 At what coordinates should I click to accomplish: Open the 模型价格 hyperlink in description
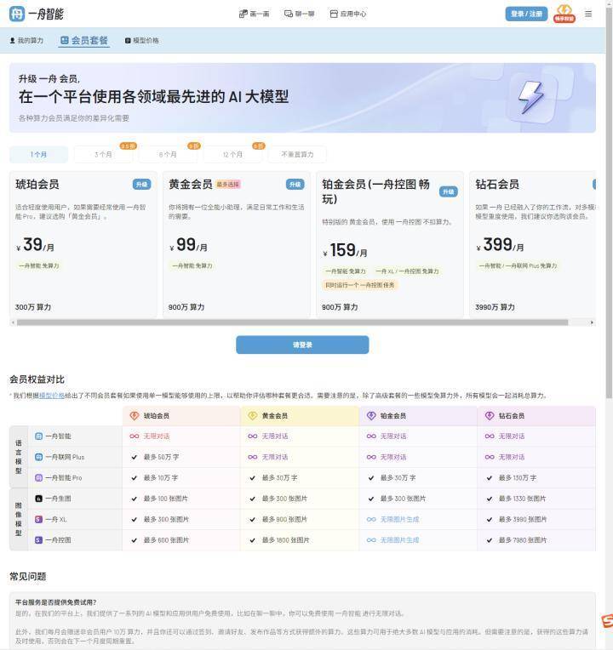pyautogui.click(x=52, y=396)
